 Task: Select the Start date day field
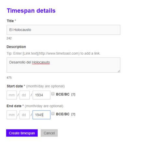point(24,95)
